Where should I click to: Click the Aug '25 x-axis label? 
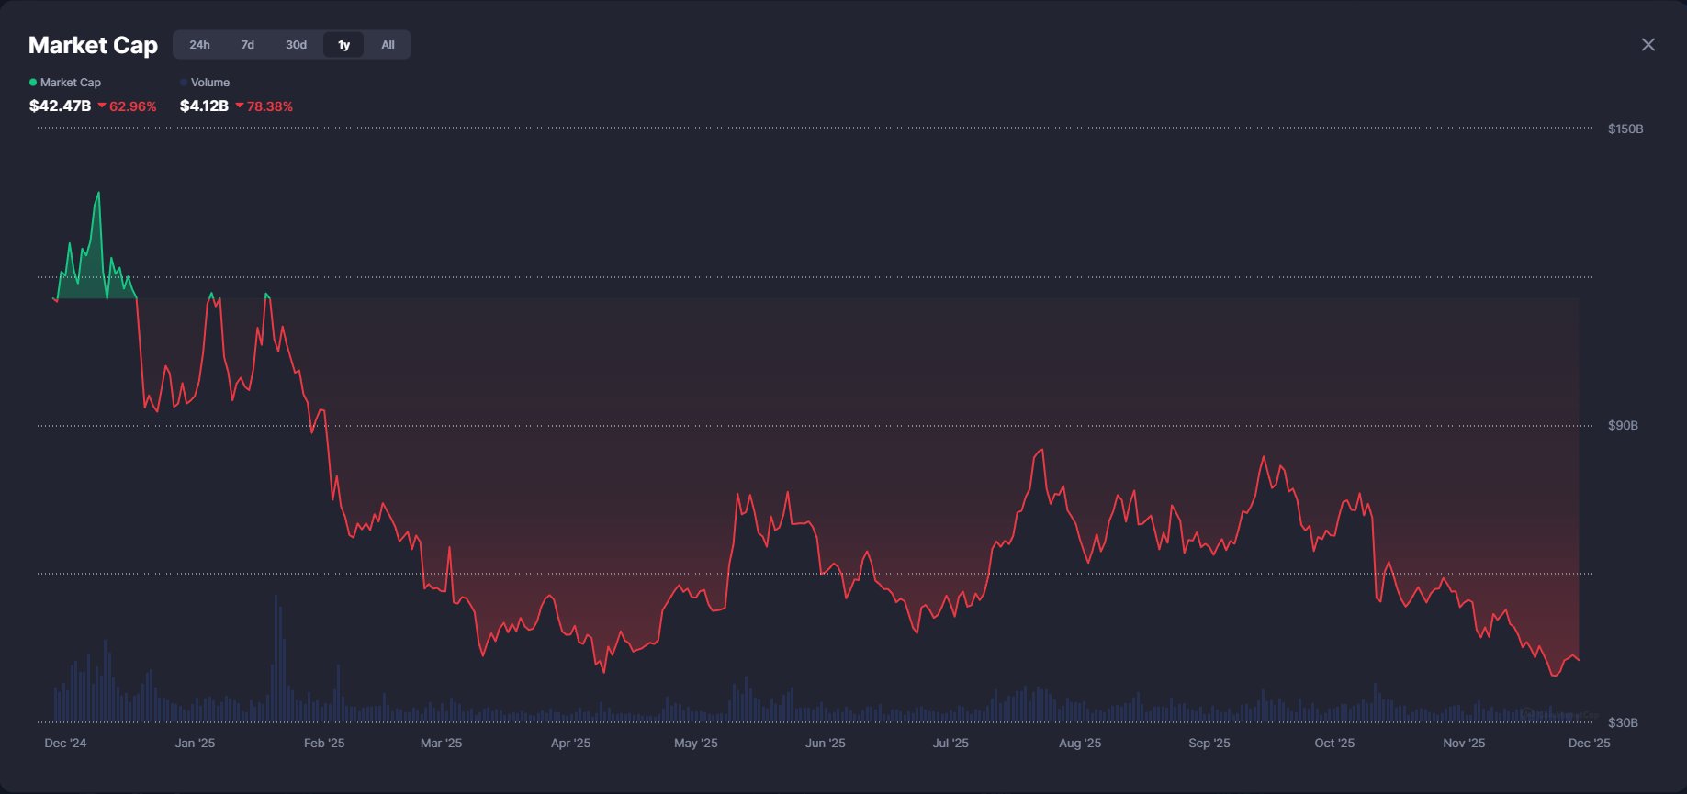click(1079, 743)
